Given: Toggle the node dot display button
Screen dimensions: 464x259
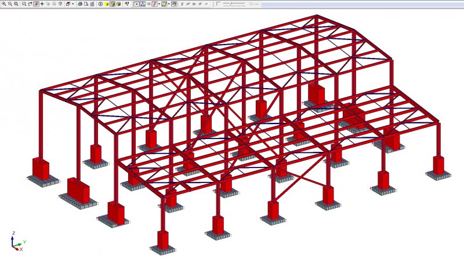Looking at the screenshot, I should (x=137, y=4).
